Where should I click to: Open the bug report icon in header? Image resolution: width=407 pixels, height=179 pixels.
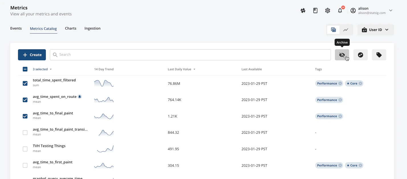(x=303, y=11)
